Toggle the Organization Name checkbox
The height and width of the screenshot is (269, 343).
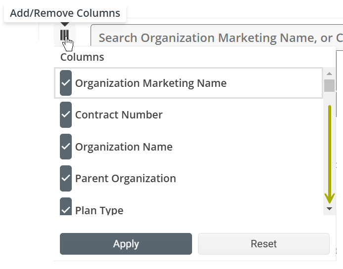tap(66, 147)
